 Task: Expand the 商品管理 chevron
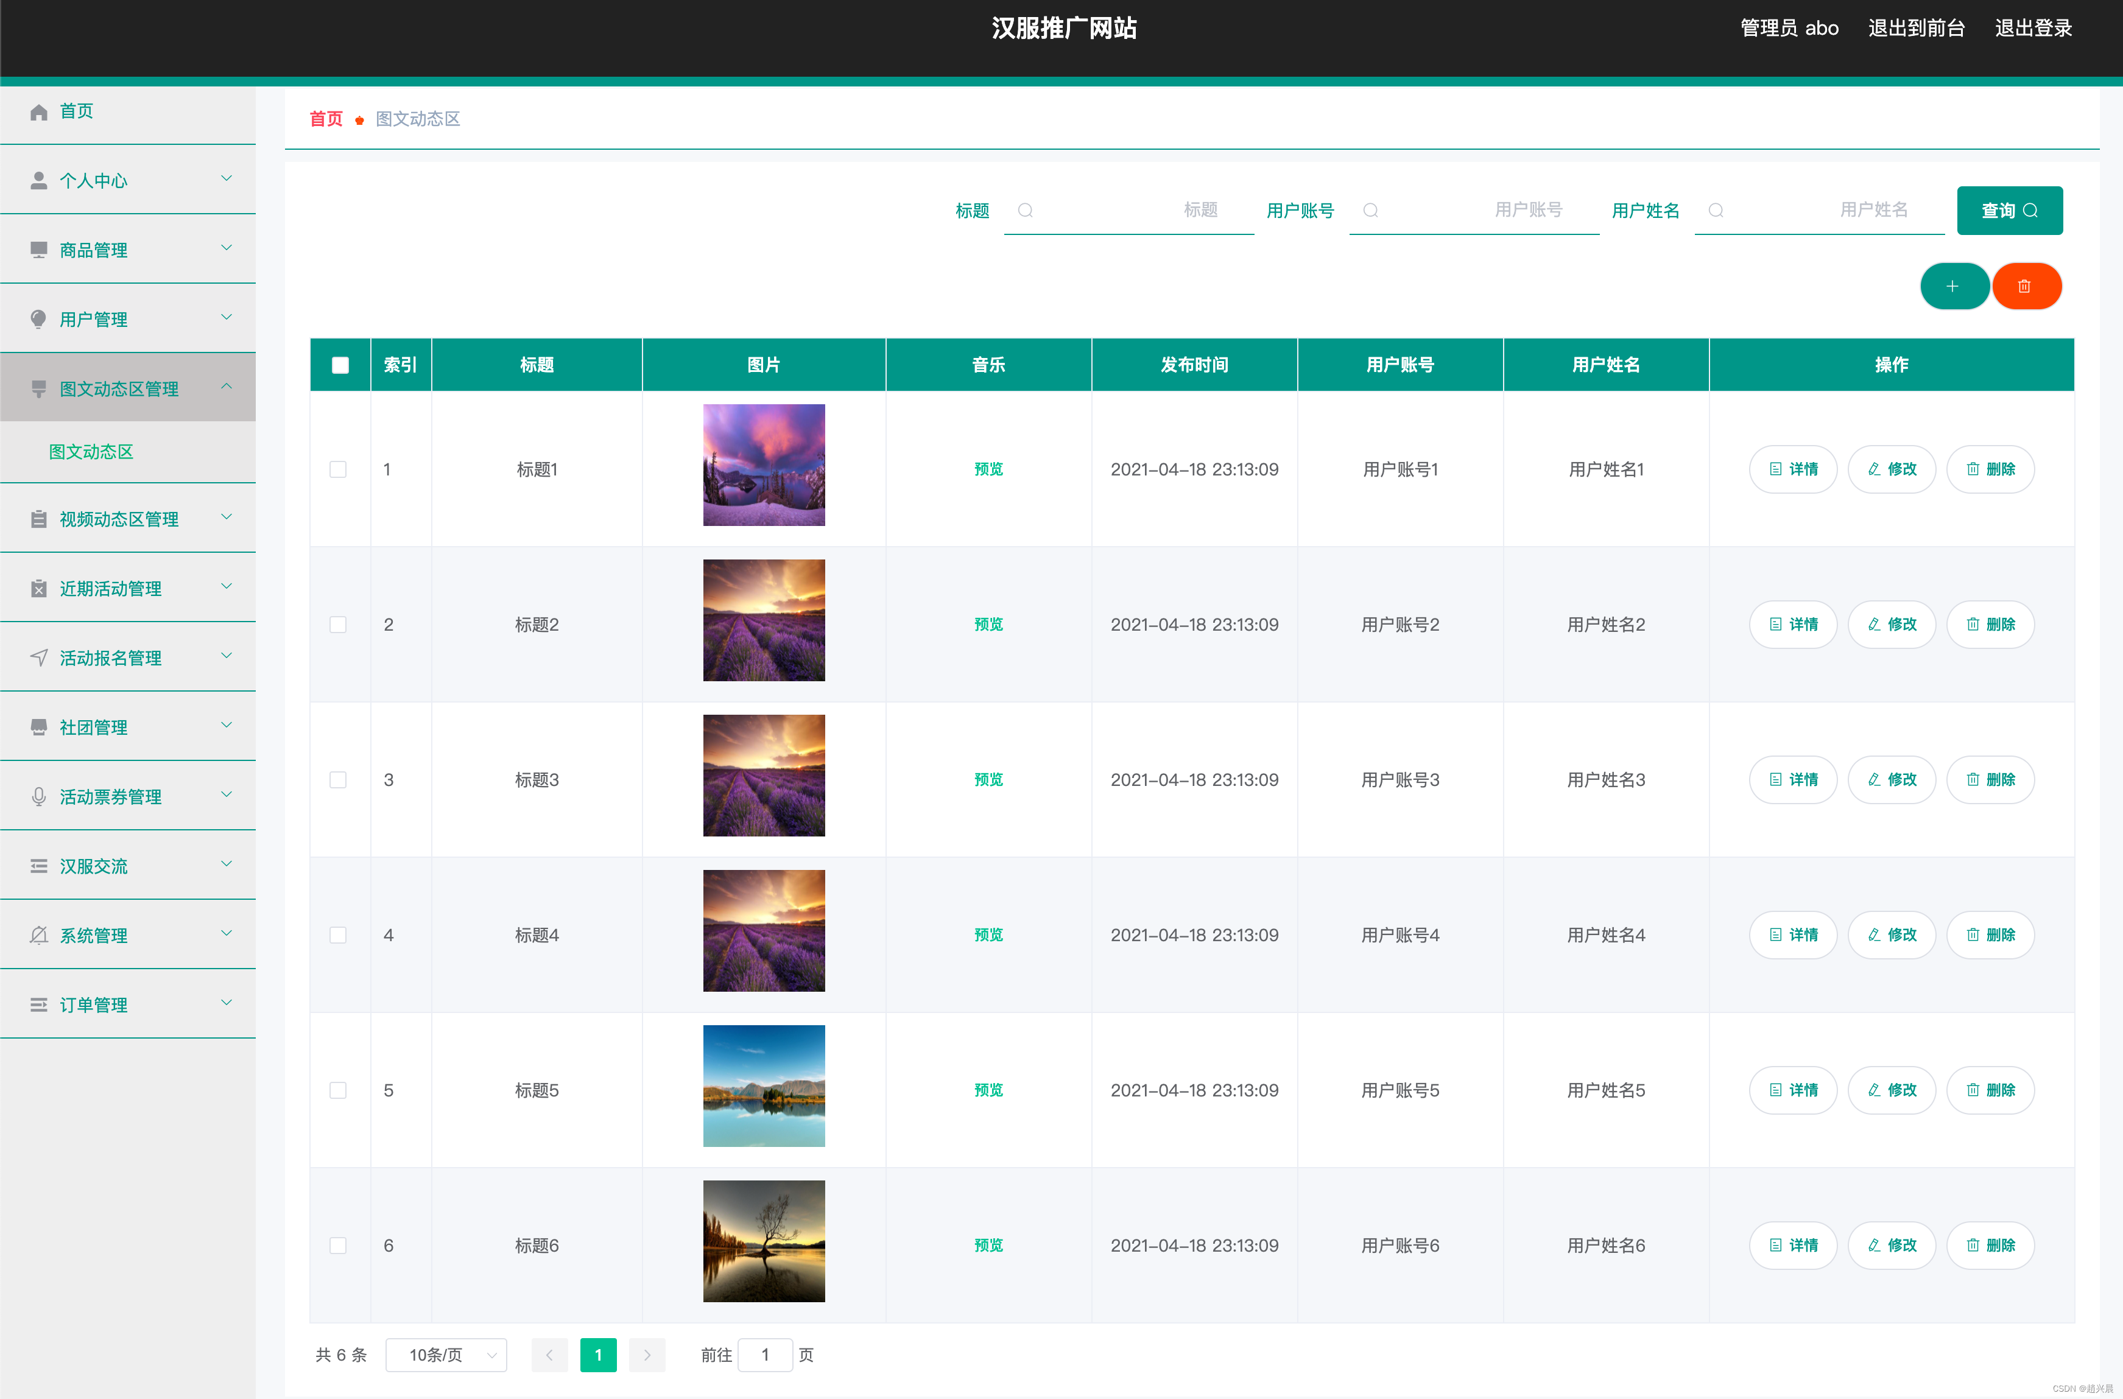point(227,248)
